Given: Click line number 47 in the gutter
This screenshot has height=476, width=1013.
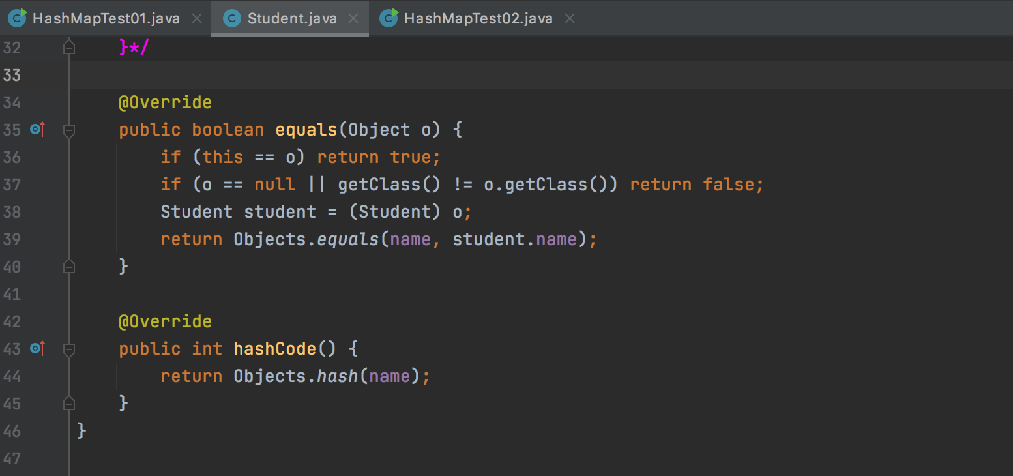Looking at the screenshot, I should tap(12, 458).
